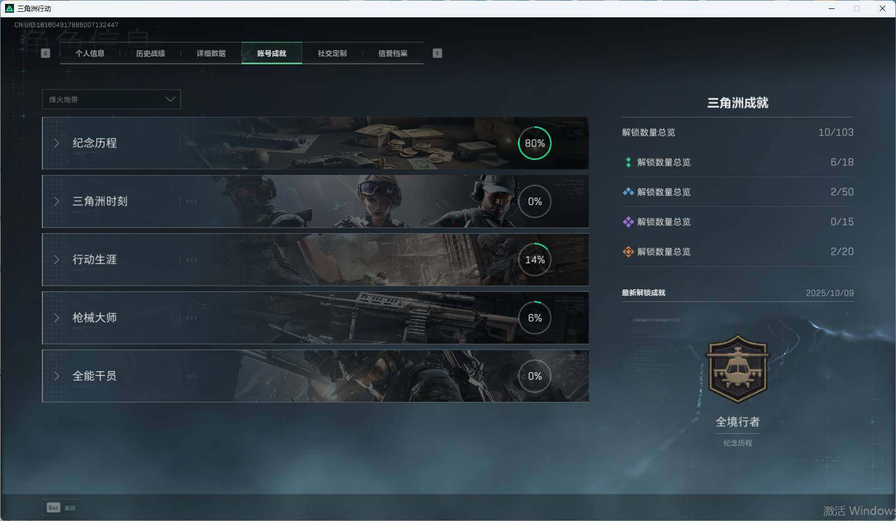Click the CN UID number text
Image resolution: width=896 pixels, height=521 pixels.
coord(67,25)
